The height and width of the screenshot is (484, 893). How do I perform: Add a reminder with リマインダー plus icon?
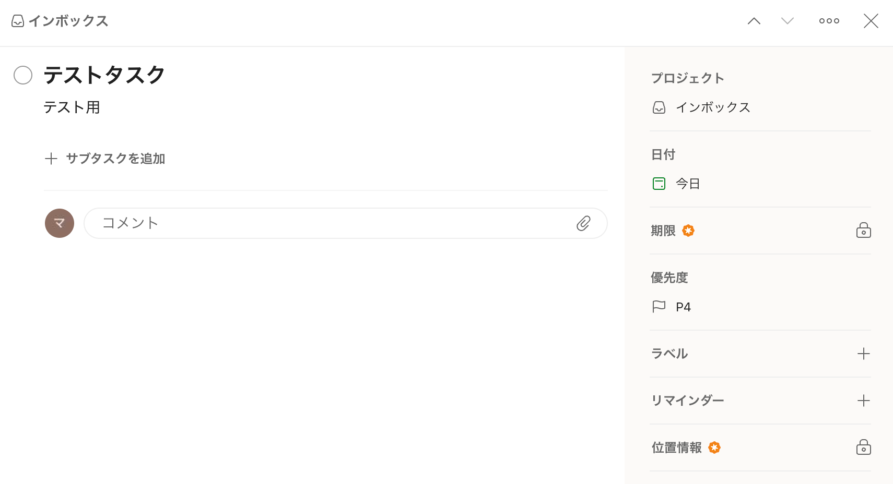863,401
